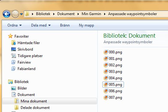
Task: Open Tidigare platser favorite
Action: coord(30,56)
